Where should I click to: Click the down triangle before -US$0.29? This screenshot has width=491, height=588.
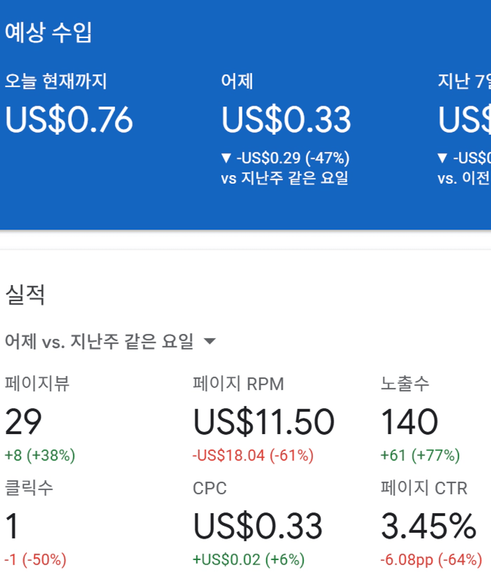(x=226, y=158)
